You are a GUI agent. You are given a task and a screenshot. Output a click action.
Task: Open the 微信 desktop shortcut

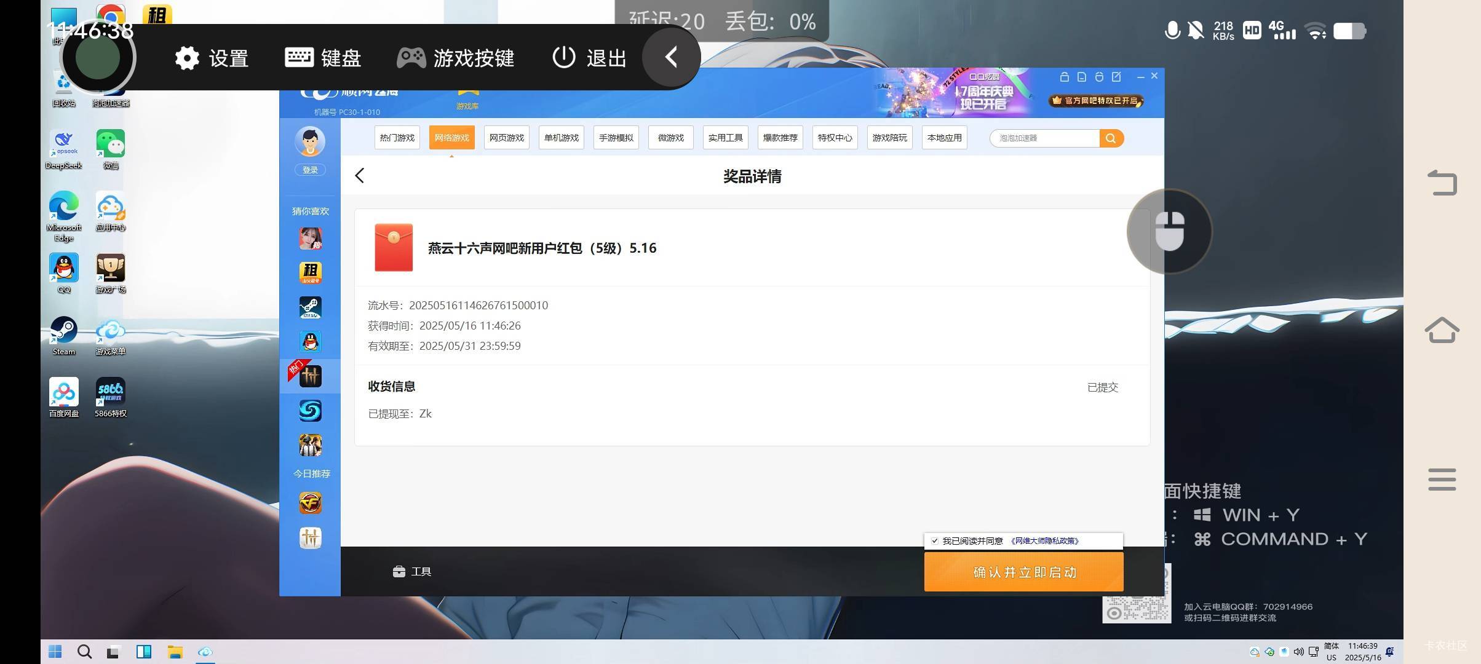[x=111, y=149]
